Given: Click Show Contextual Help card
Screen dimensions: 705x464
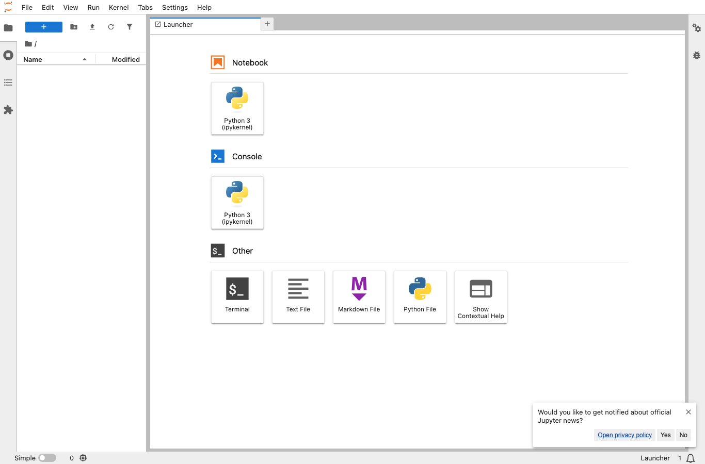Looking at the screenshot, I should point(481,297).
